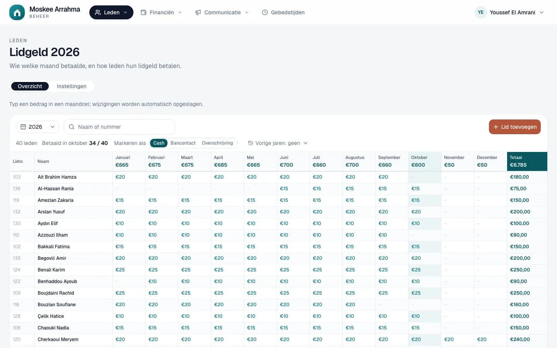557x348 pixels.
Task: Click the people icon in the Leden button
Action: 98,12
